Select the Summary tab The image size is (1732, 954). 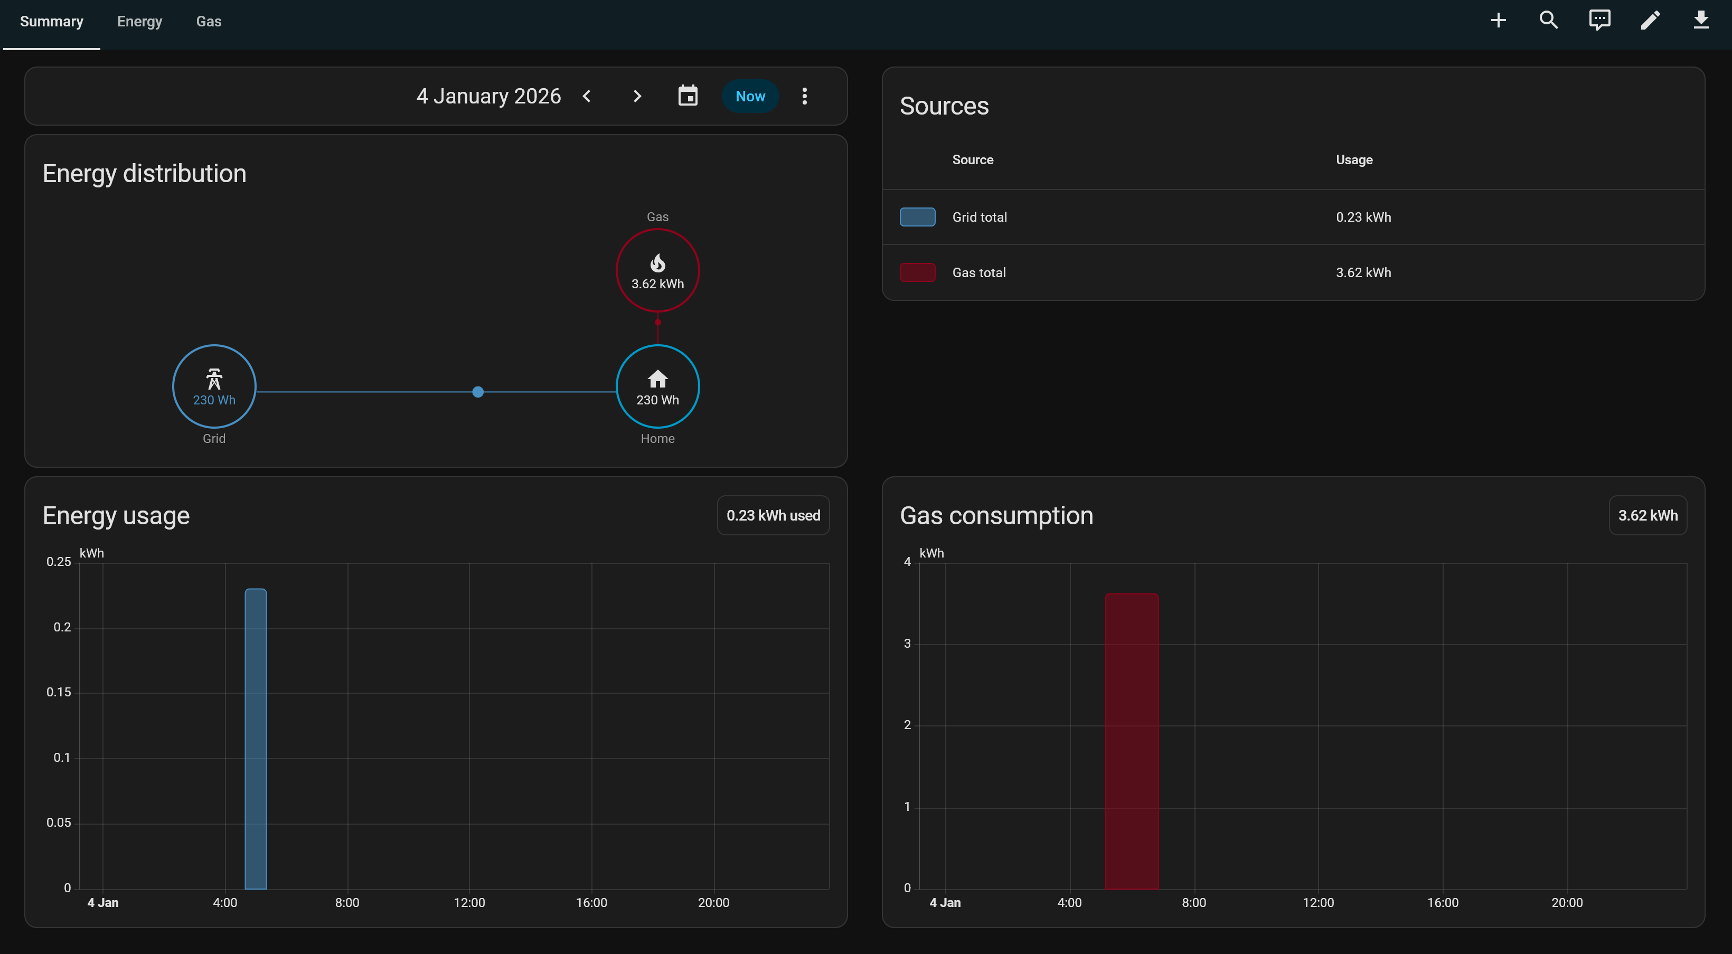click(52, 22)
